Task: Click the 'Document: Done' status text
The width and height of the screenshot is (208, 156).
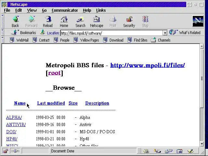Action: [x=63, y=151]
